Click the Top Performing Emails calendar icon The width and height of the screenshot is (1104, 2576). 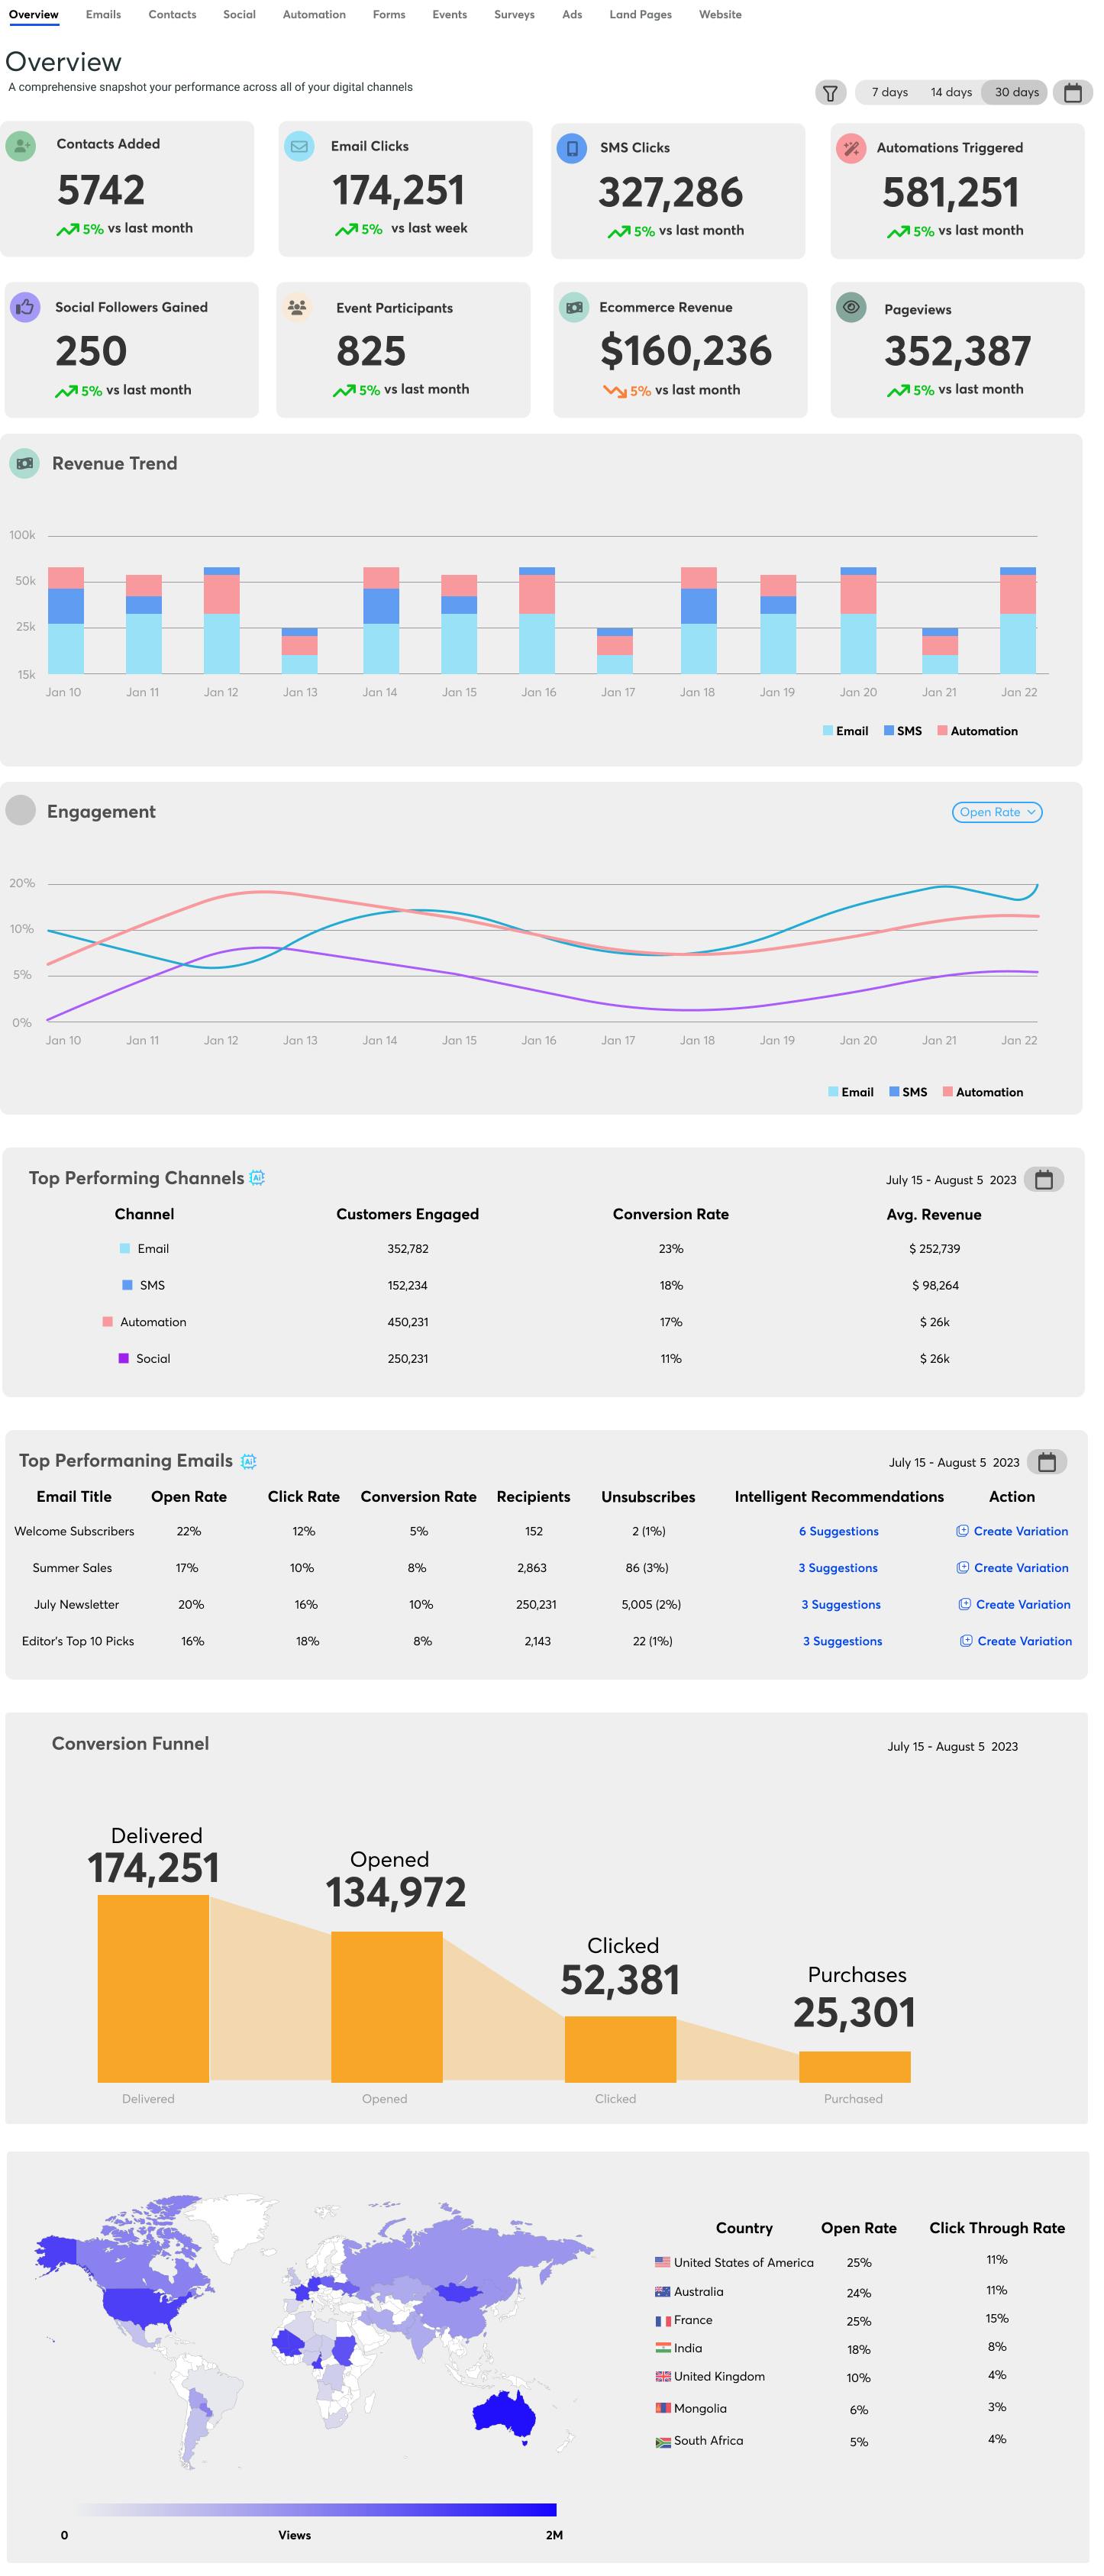click(1046, 1462)
